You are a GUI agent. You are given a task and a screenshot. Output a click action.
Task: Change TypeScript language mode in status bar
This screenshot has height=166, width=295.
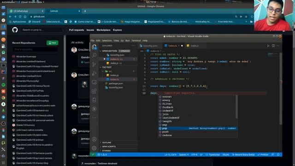tap(214, 154)
